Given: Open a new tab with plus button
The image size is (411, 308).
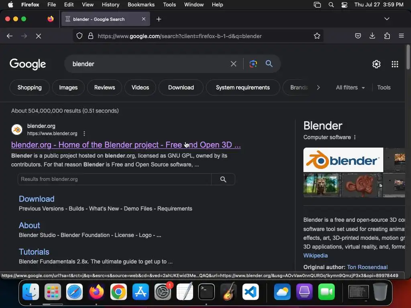Looking at the screenshot, I should (x=159, y=19).
